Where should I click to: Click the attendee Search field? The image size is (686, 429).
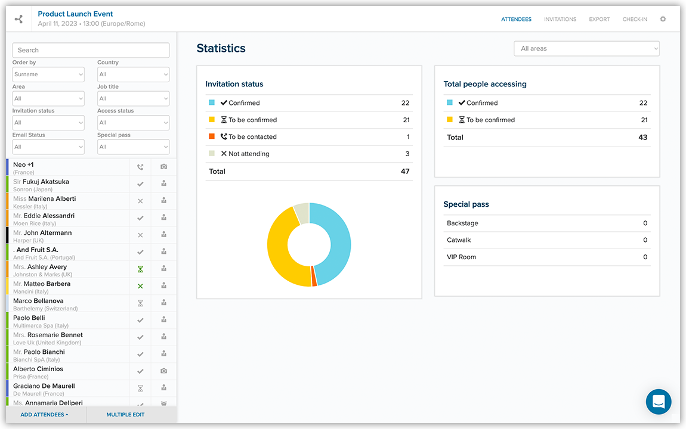point(91,51)
